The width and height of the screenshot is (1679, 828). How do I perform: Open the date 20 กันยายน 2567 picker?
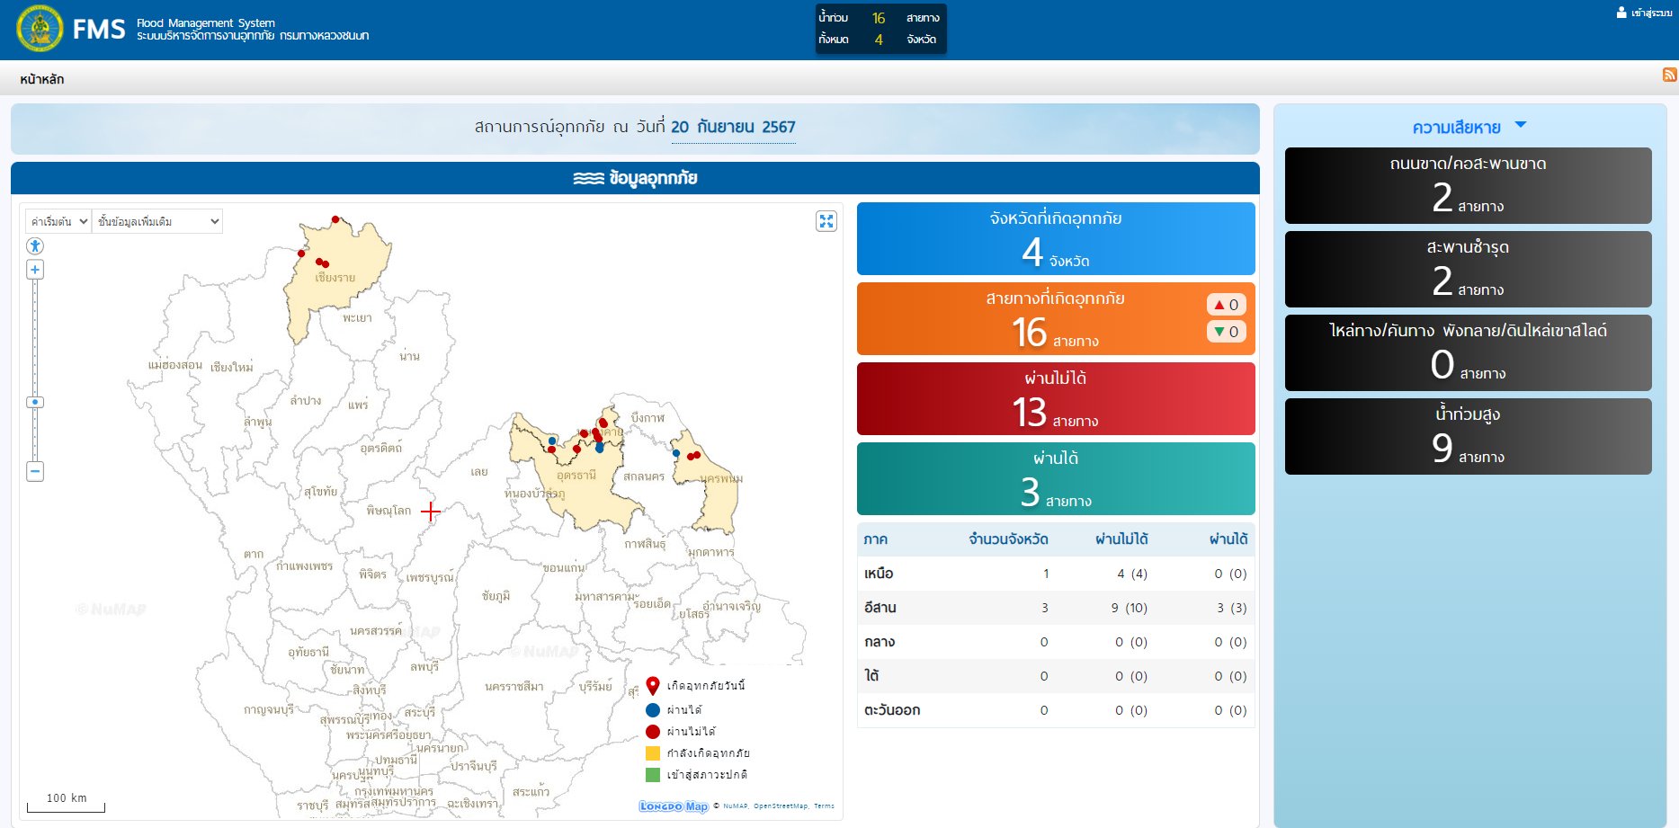tap(733, 128)
